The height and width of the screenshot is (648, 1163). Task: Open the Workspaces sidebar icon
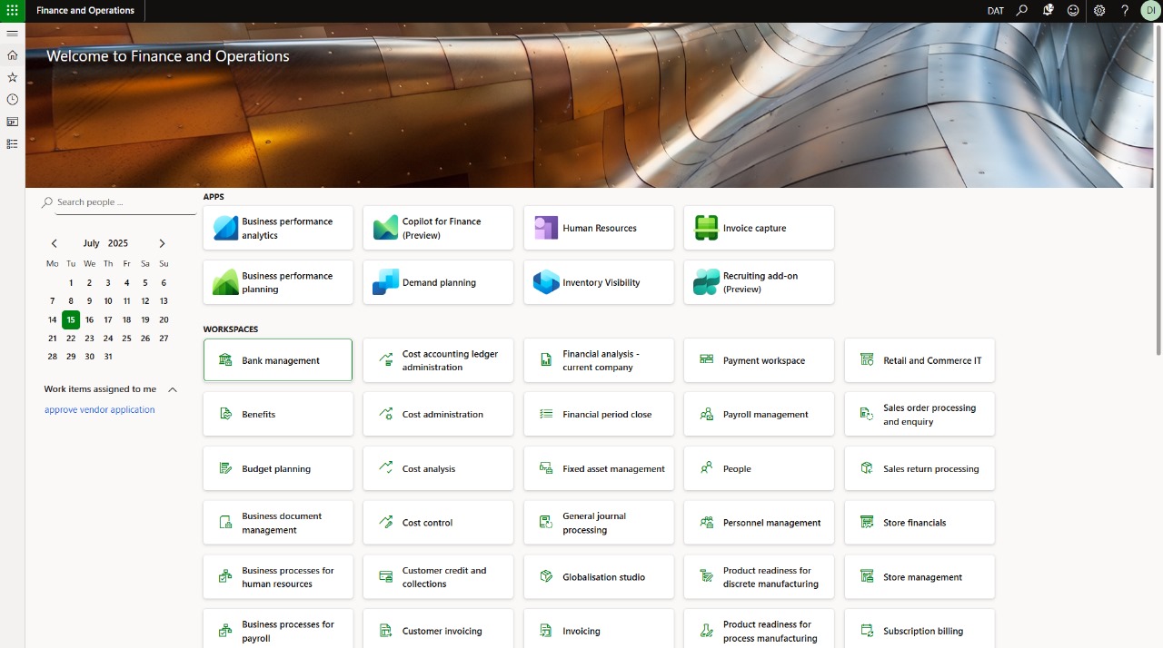click(x=12, y=122)
